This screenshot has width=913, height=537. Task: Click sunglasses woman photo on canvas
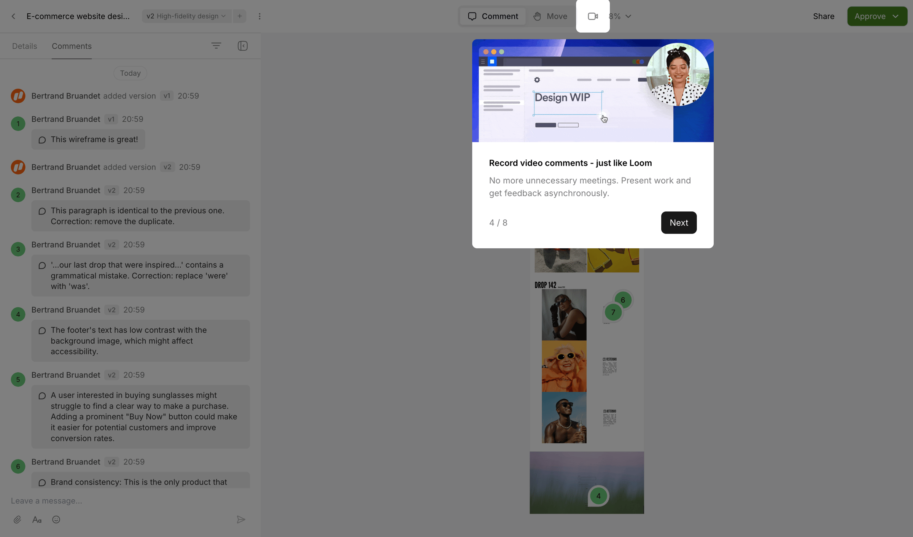click(564, 315)
